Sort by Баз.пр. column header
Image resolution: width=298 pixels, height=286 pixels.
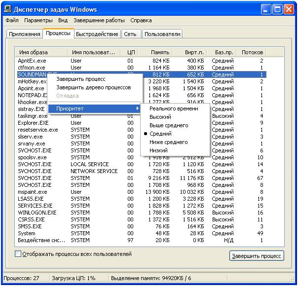click(222, 52)
